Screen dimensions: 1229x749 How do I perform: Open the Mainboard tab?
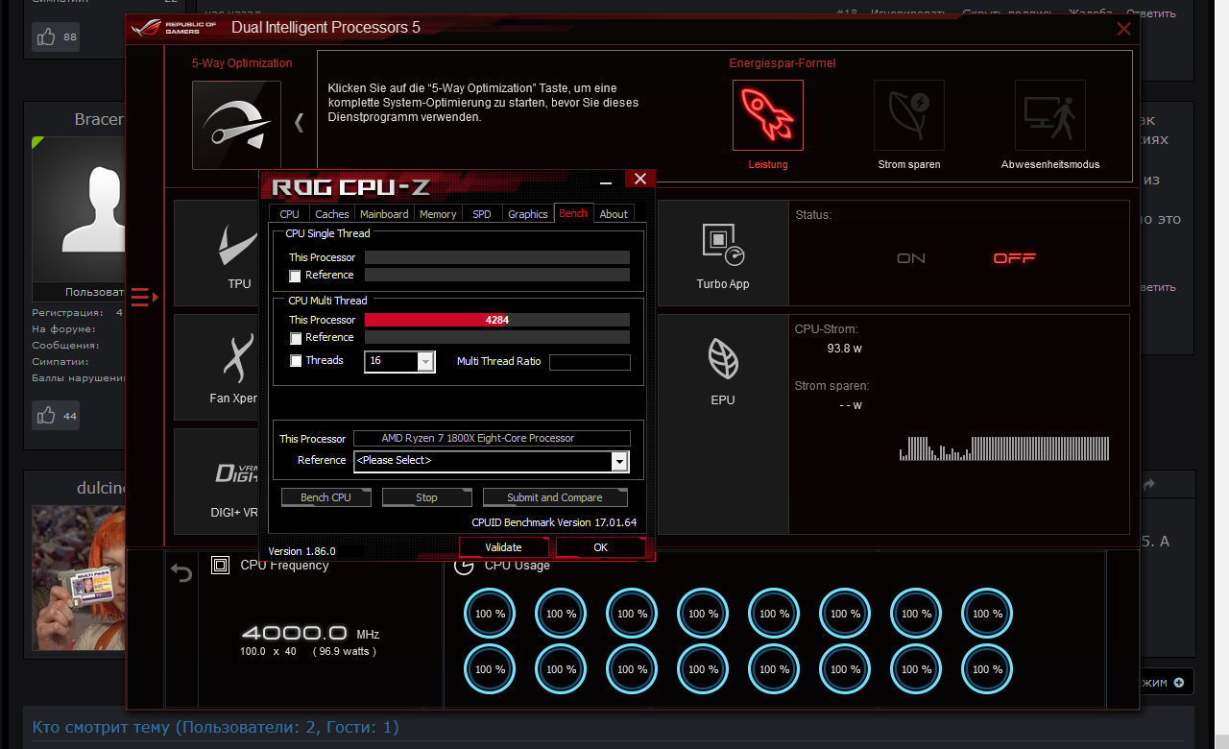point(384,214)
